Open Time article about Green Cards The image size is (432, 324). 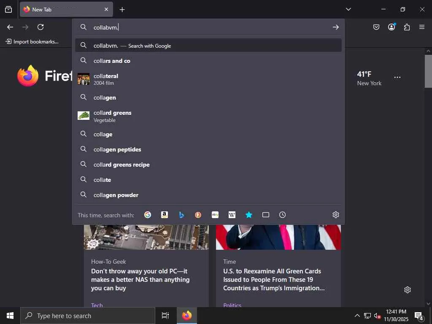point(274,279)
